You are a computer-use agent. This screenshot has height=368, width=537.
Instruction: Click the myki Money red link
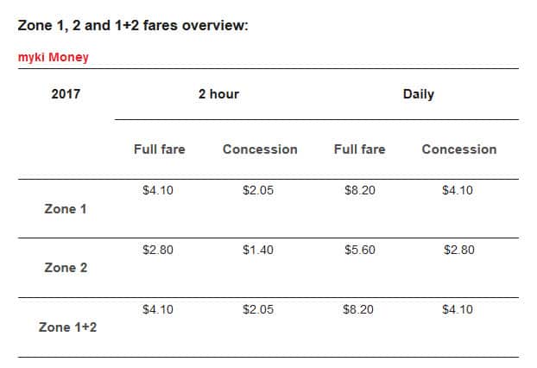tap(53, 58)
